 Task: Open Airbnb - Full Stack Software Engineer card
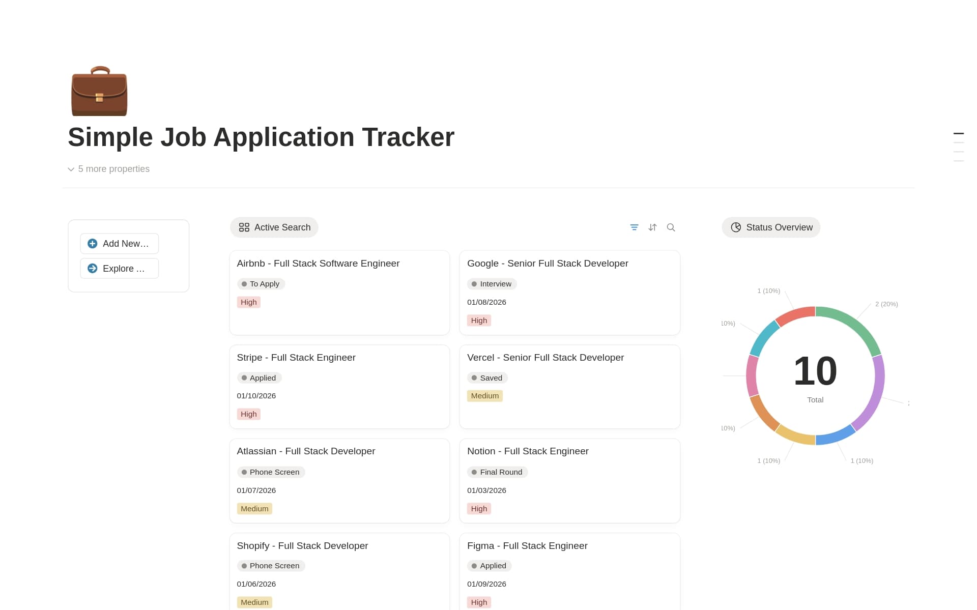pyautogui.click(x=339, y=293)
